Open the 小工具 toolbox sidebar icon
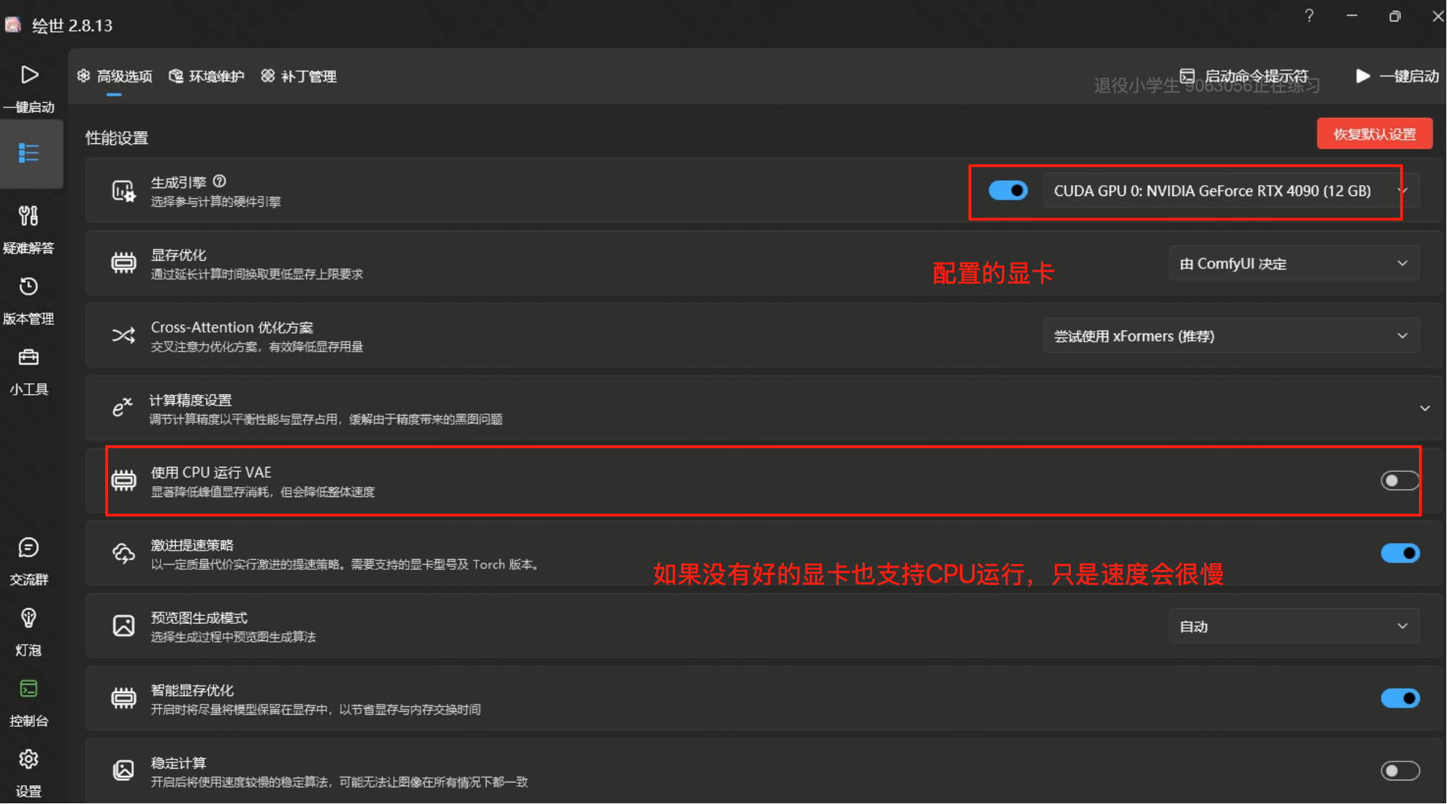 pos(29,357)
